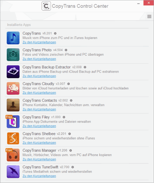Open gear options for CopyTrans TuneSwift

73,167
